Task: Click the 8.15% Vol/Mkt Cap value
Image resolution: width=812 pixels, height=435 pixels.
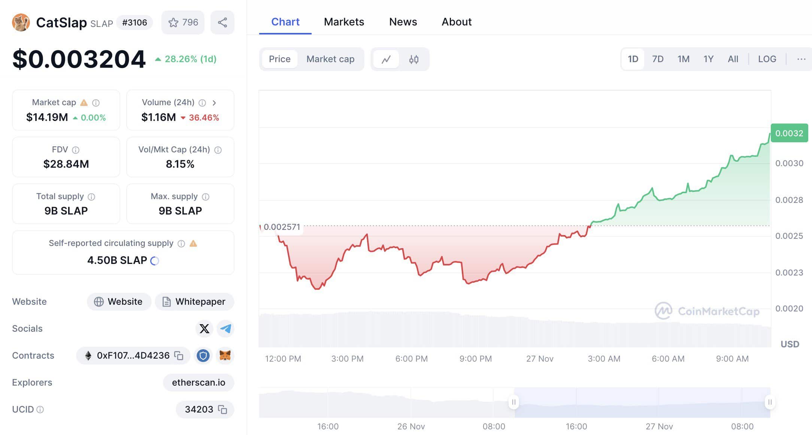Action: (180, 164)
